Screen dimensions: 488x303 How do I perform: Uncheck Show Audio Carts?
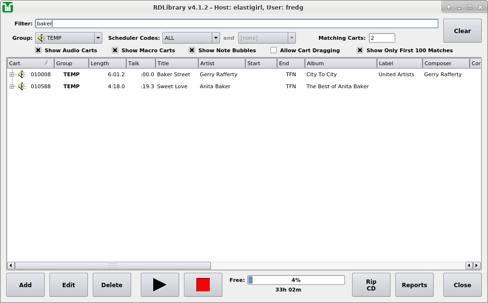[x=38, y=50]
